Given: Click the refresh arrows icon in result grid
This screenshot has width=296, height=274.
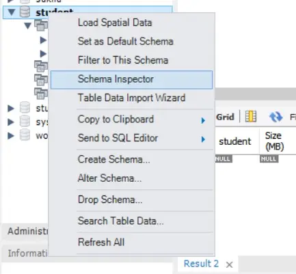Looking at the screenshot, I should pyautogui.click(x=276, y=117).
